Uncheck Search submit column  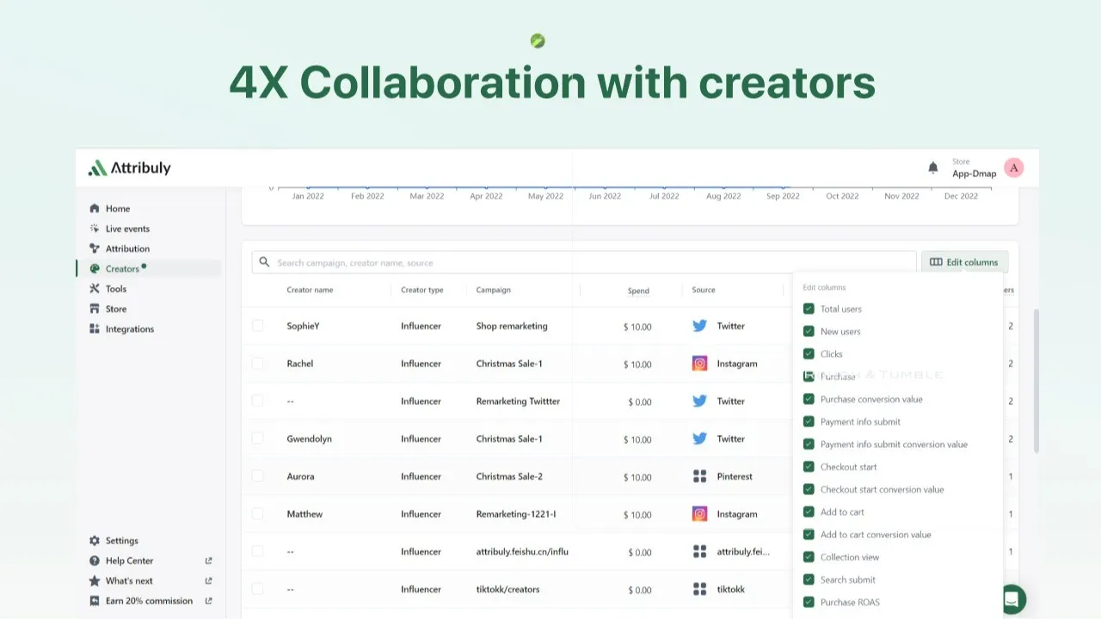pyautogui.click(x=809, y=579)
